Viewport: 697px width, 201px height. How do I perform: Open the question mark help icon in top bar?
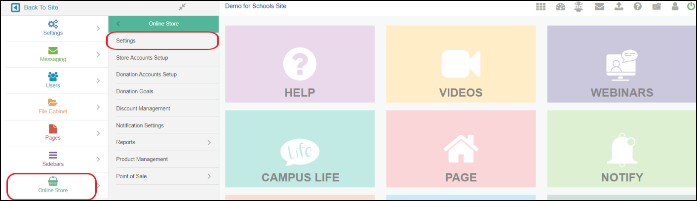tap(637, 7)
